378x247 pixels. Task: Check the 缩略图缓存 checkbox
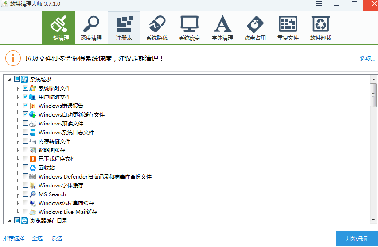25,149
